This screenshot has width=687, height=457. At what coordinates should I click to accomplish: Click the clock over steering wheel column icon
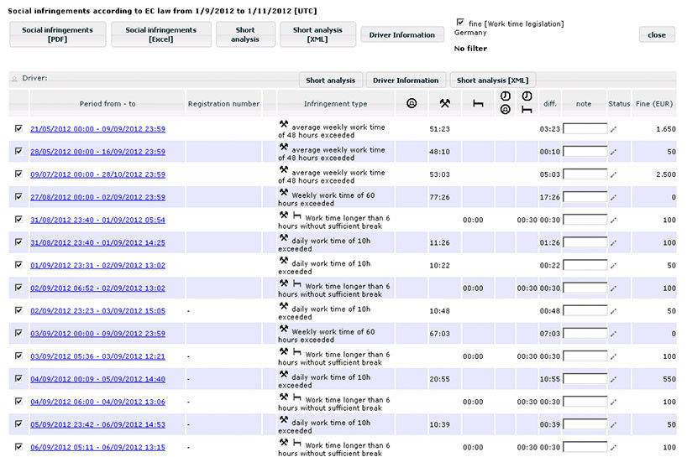(x=506, y=103)
